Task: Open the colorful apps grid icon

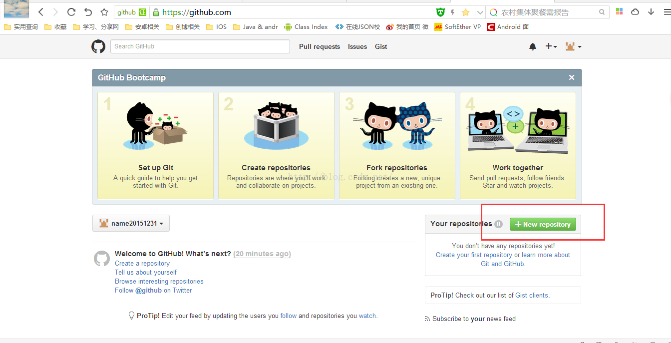Action: tap(619, 11)
